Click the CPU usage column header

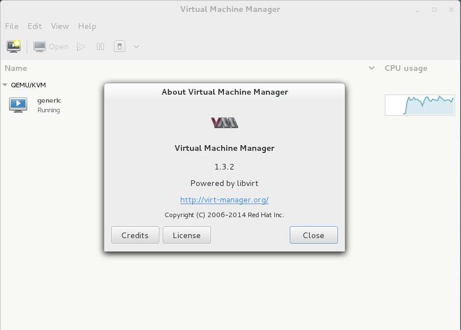[x=406, y=68]
